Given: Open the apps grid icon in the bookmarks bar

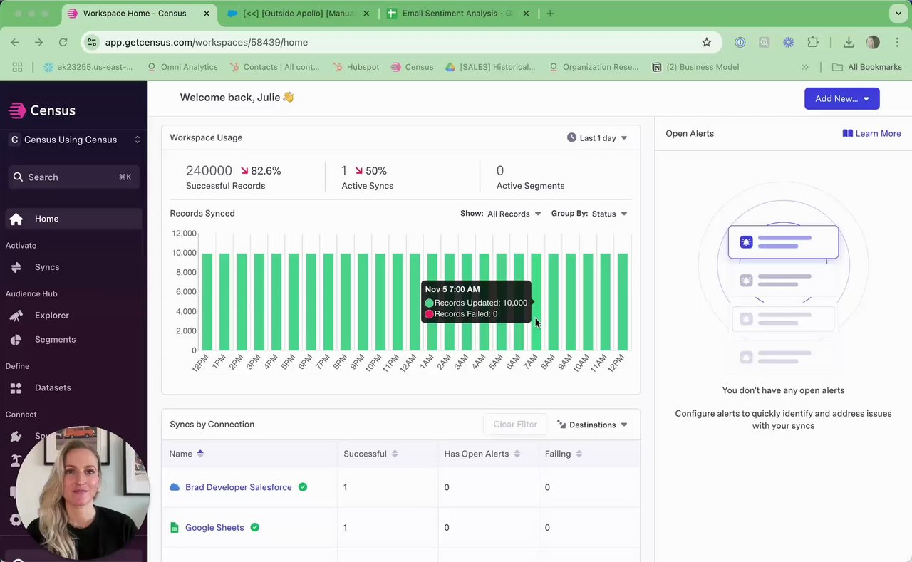Looking at the screenshot, I should (x=17, y=67).
